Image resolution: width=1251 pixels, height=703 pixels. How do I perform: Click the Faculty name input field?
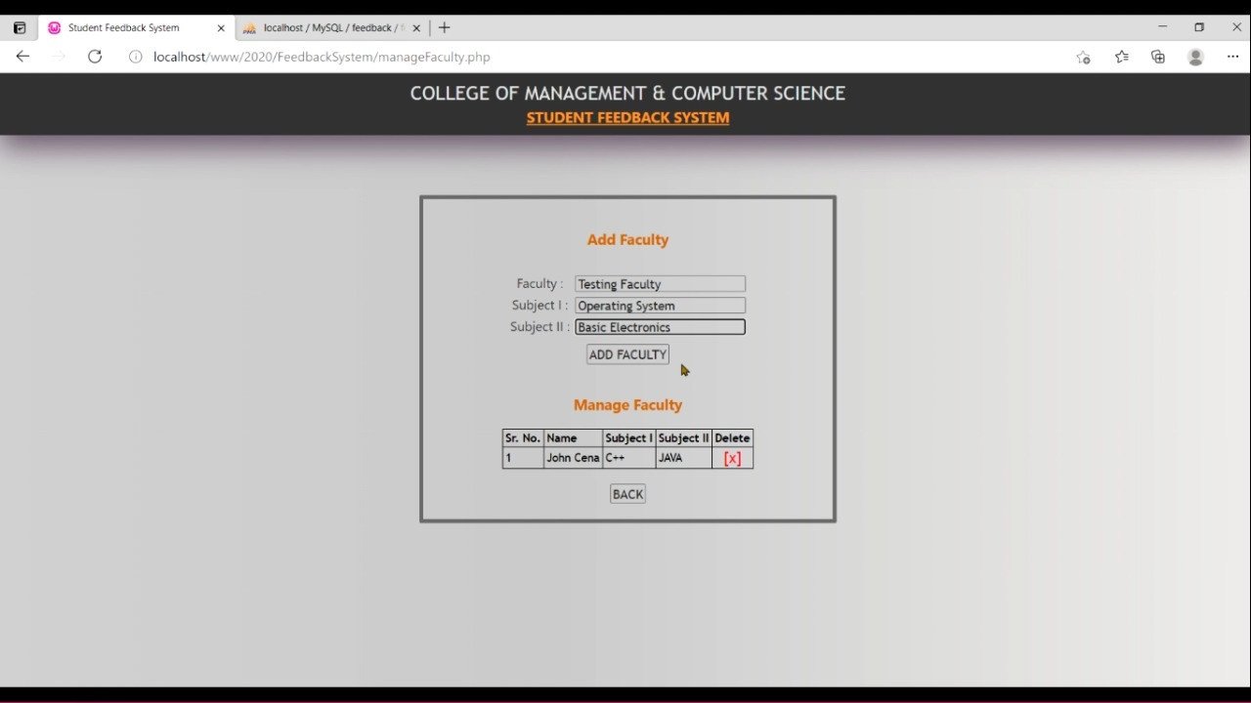point(660,284)
